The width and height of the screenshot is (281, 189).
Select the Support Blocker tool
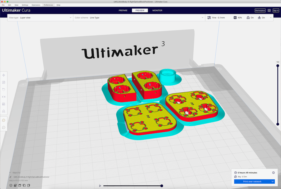point(4,111)
